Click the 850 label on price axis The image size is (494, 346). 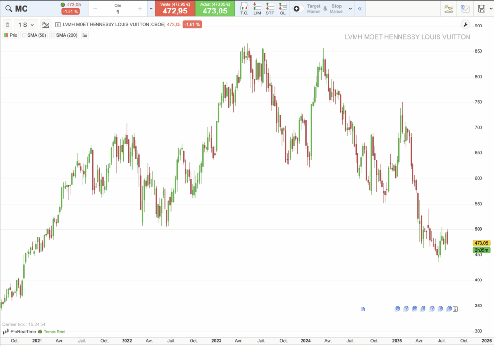[478, 51]
